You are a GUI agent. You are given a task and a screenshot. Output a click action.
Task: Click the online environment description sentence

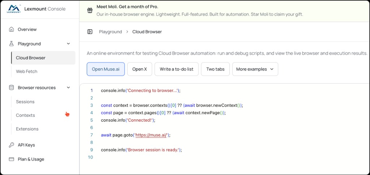click(x=227, y=54)
